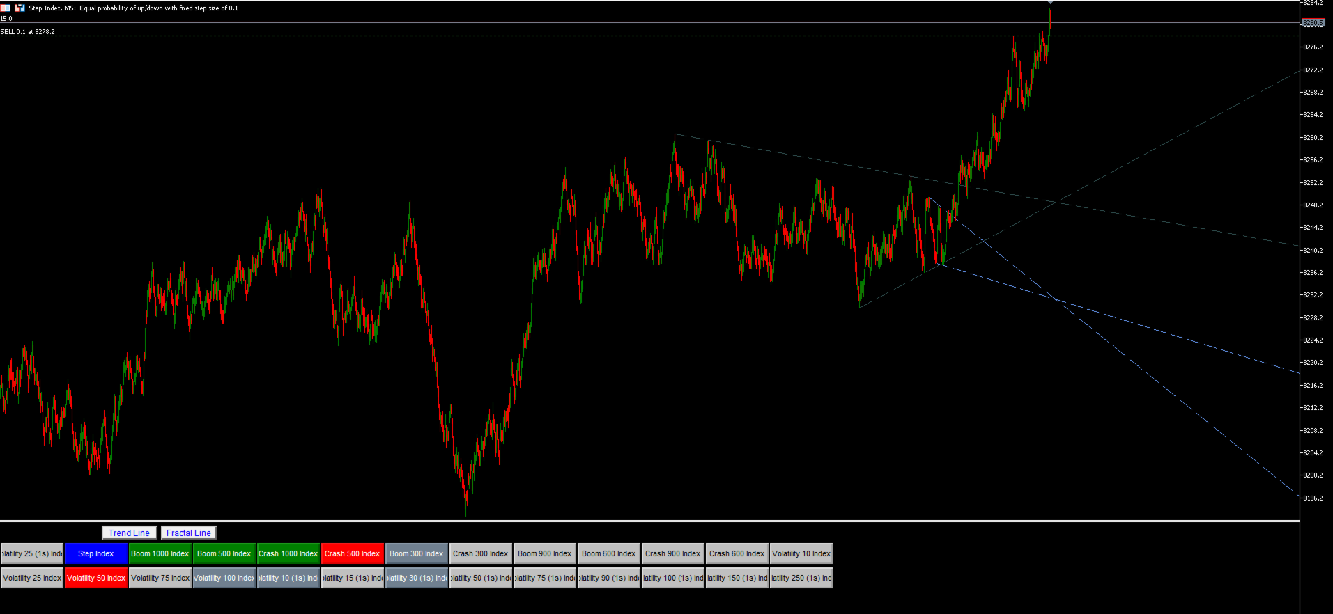The height and width of the screenshot is (614, 1333).
Task: Click the 8240.2 price scale label
Action: click(1313, 251)
